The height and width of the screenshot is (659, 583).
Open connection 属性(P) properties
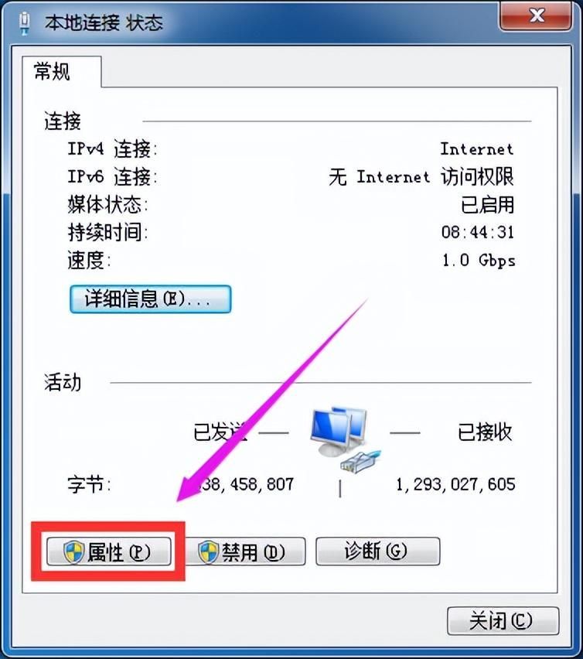109,551
